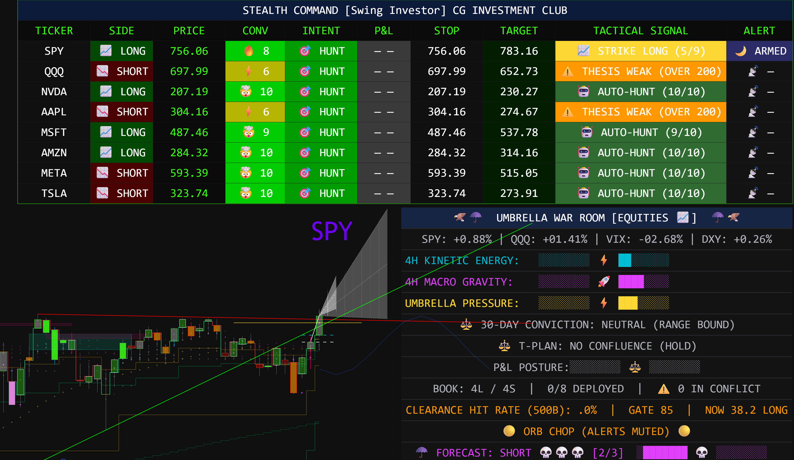
Task: Click the satellite icon in QQQ's ALERT cell
Action: (753, 71)
